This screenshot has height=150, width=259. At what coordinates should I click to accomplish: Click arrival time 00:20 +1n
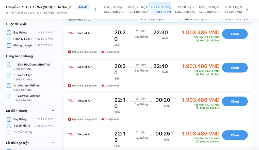click(166, 100)
